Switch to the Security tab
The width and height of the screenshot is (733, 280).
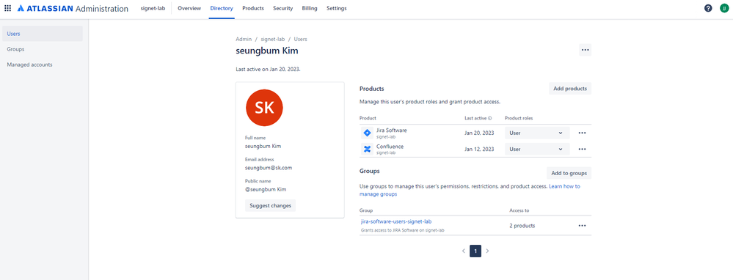point(282,8)
